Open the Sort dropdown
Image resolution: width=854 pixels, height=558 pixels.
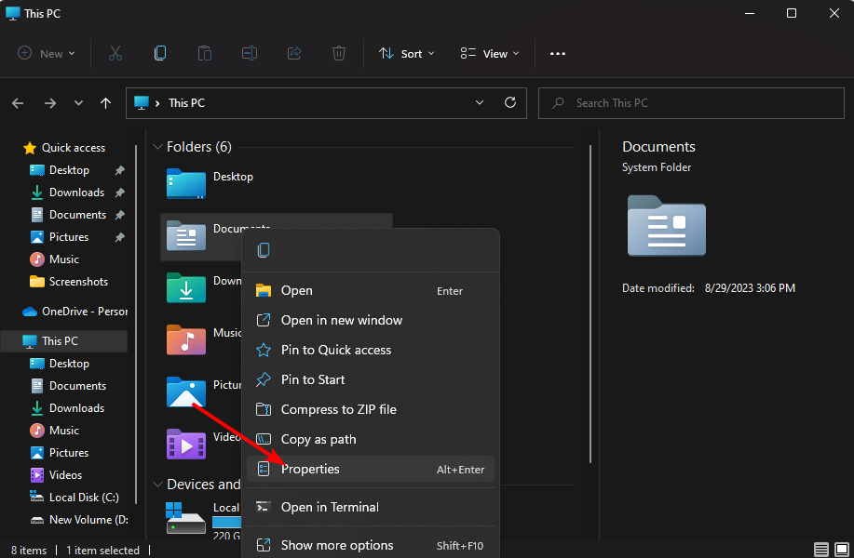tap(406, 53)
